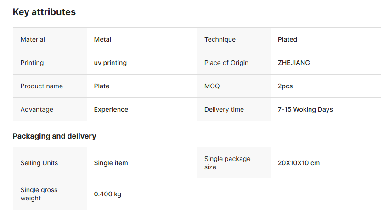Select the 0.400 kg weight value
This screenshot has width=389, height=215.
107,194
